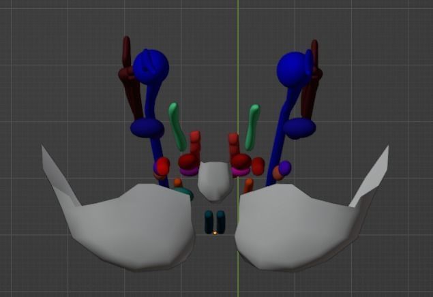Image resolution: width=433 pixels, height=297 pixels.
Task: Select the right red segmented column
Action: coord(234,144)
